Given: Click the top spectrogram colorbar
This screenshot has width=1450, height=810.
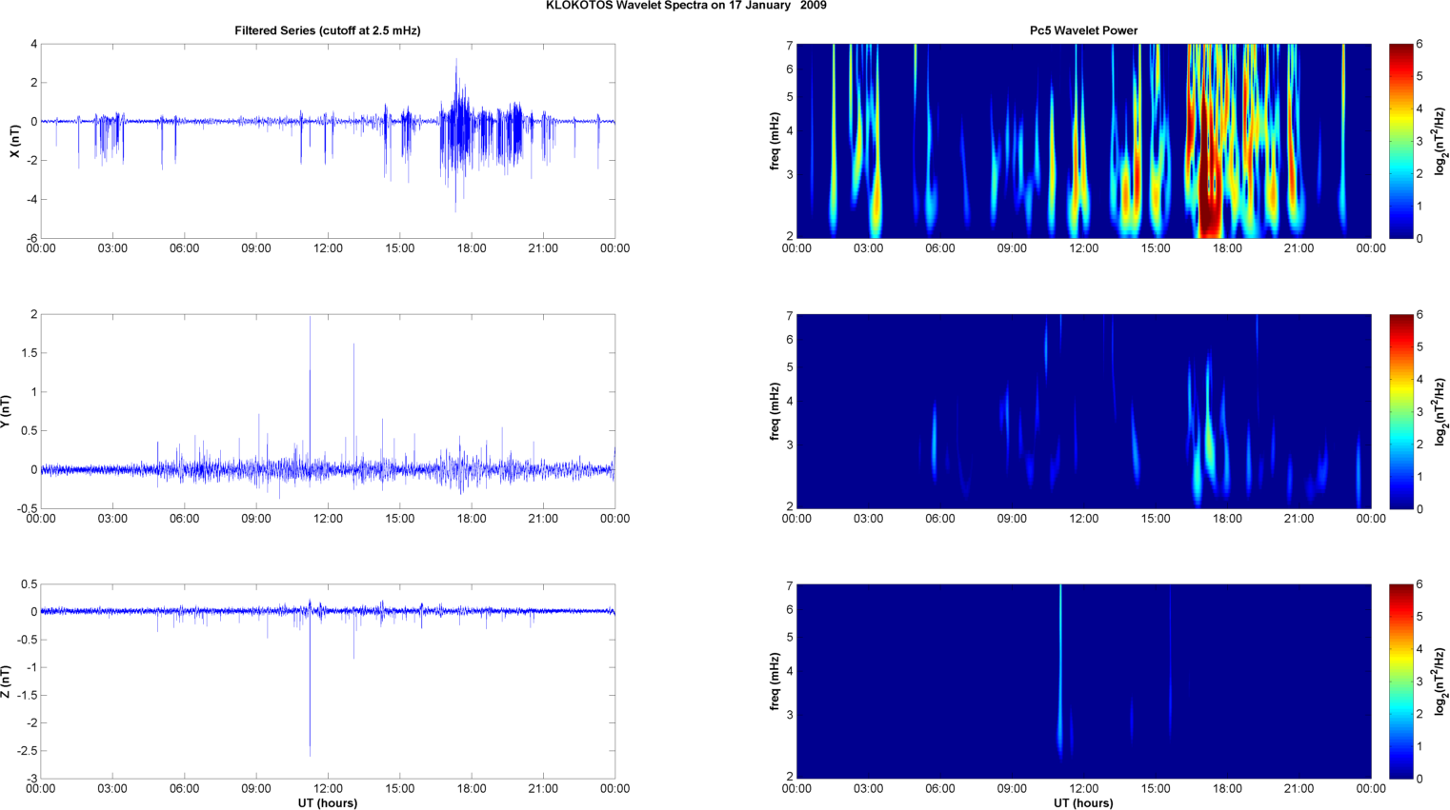Looking at the screenshot, I should coord(1400,141).
